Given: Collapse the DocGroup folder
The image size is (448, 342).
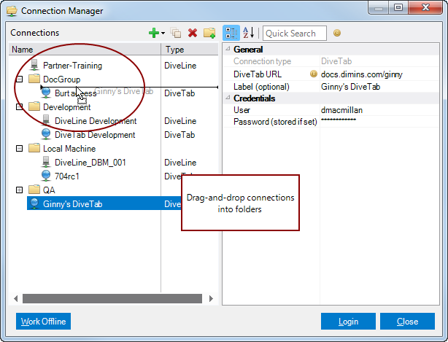Looking at the screenshot, I should (x=20, y=79).
